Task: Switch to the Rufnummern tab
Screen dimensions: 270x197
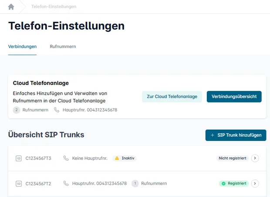Action: click(x=63, y=47)
